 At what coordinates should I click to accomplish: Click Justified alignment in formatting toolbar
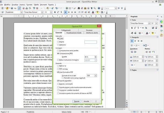[x=75, y=12]
